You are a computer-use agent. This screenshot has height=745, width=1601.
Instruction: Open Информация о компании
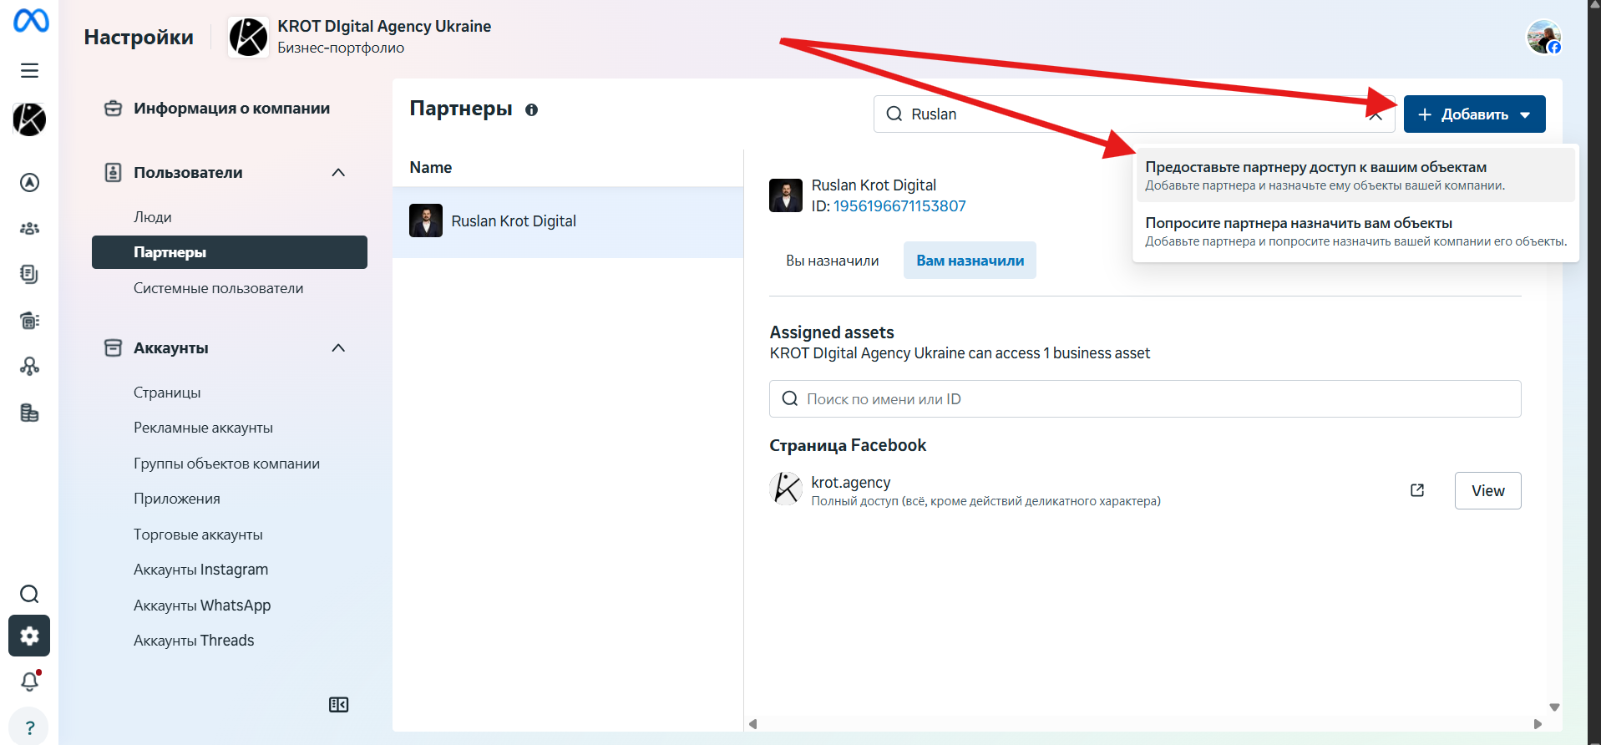pyautogui.click(x=230, y=109)
